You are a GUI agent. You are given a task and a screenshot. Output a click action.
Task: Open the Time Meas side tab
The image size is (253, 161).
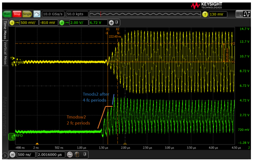tap(5, 30)
